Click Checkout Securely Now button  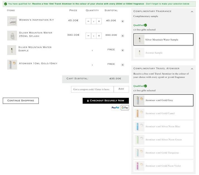point(106,101)
